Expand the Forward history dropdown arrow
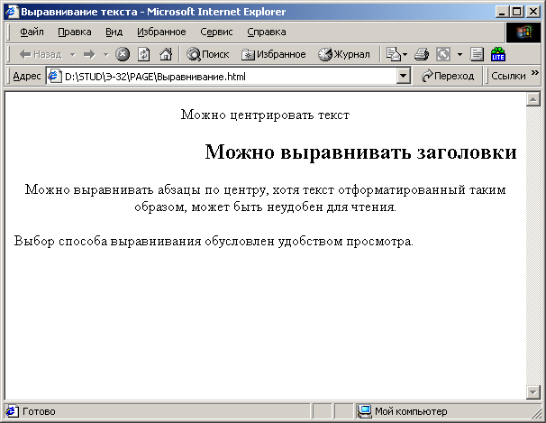546x423 pixels. (105, 55)
